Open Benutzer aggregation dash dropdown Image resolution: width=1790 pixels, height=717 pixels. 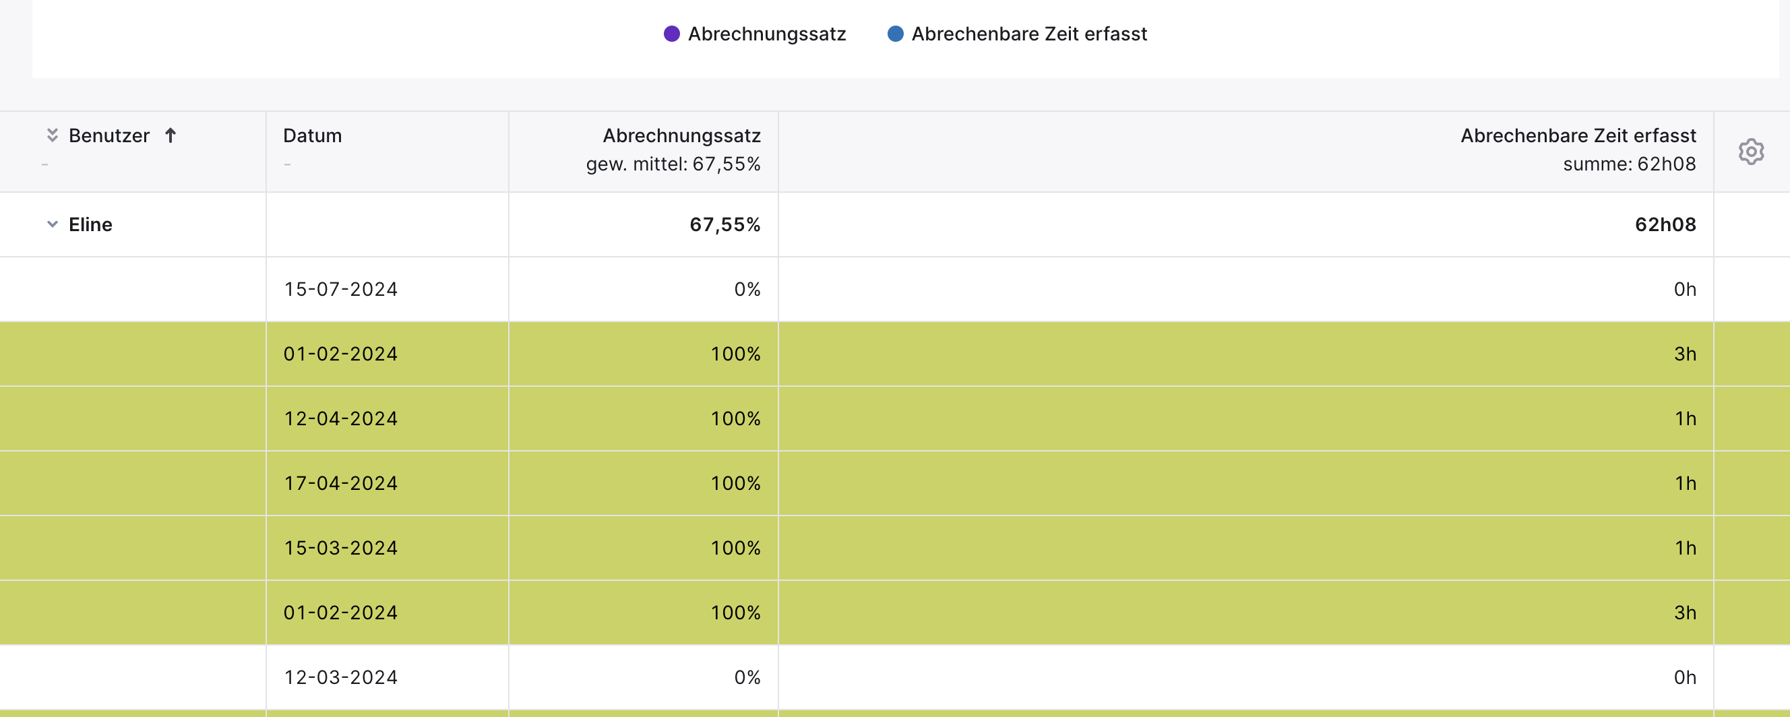coord(44,164)
